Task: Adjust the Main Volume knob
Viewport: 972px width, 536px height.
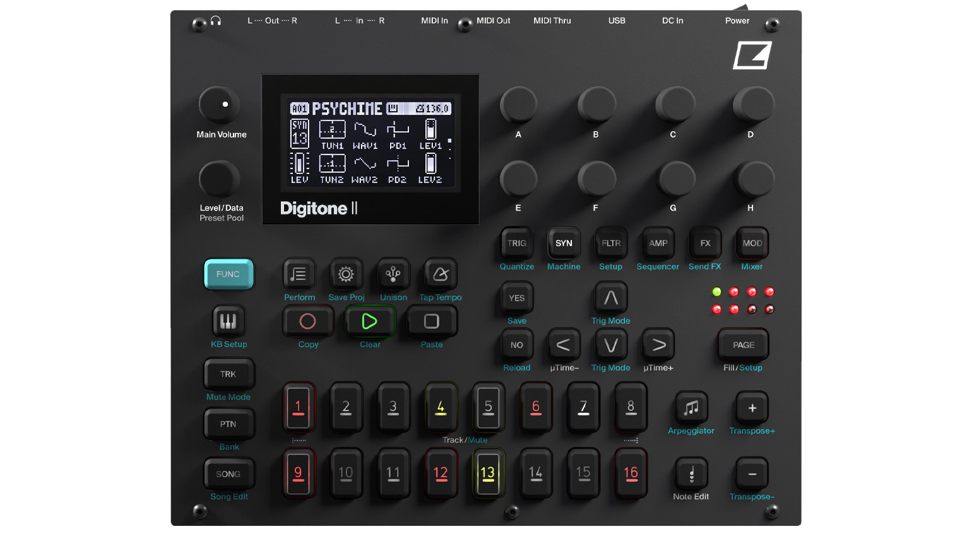Action: (221, 104)
